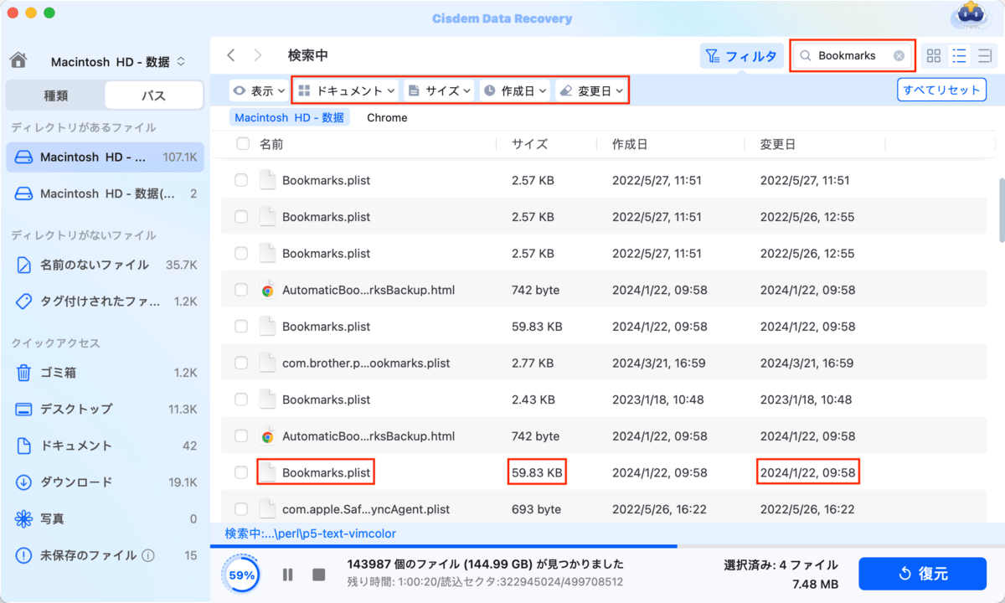
Task: Click the 復元 recover button
Action: tap(922, 574)
